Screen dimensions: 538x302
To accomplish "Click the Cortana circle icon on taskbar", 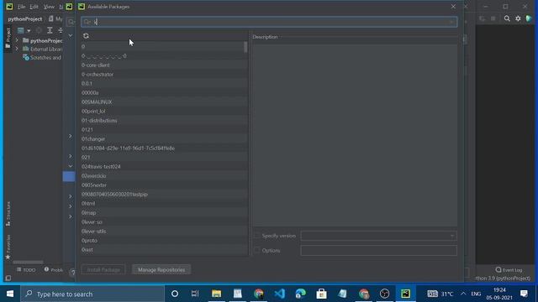I will pos(175,294).
